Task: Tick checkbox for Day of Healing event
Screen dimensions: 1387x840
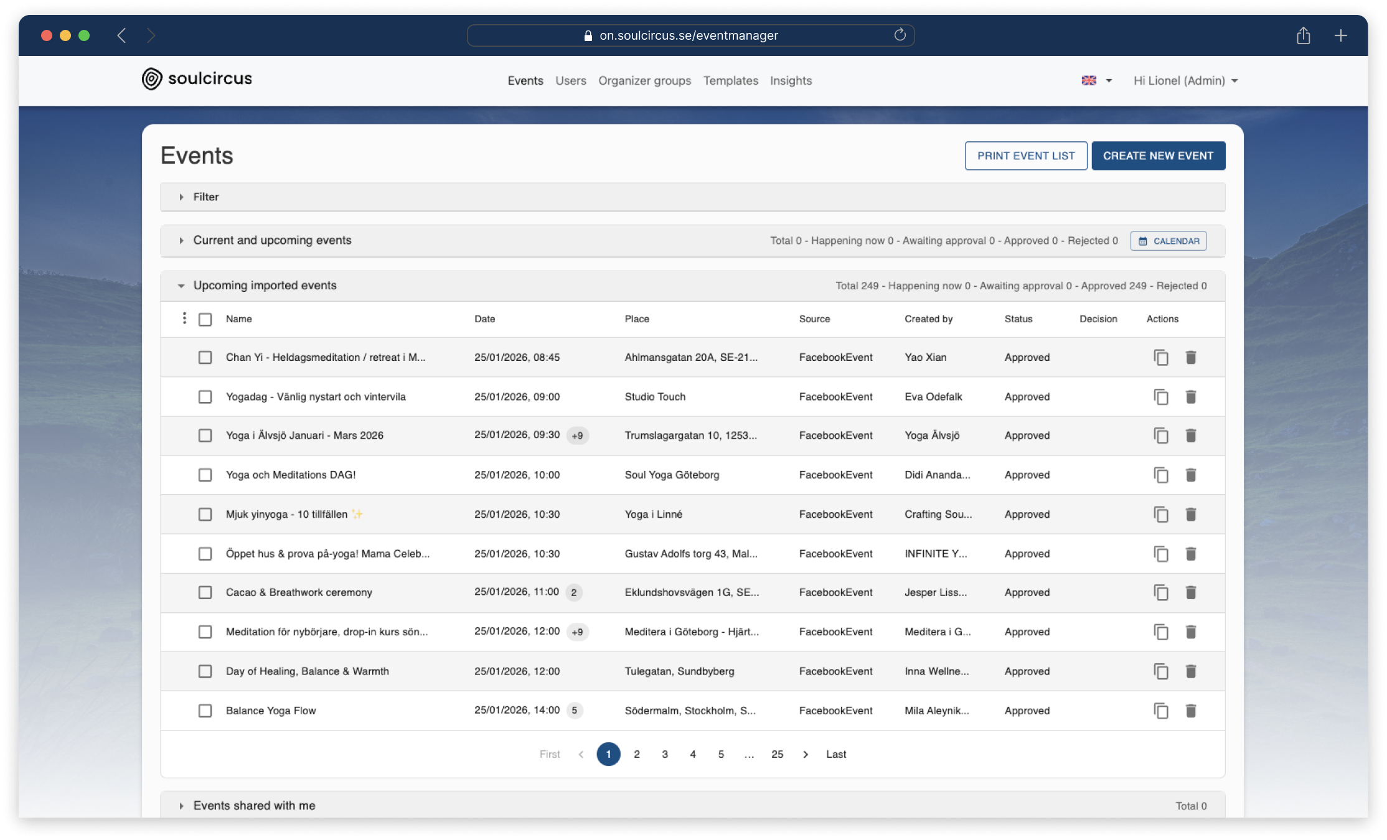Action: (x=205, y=671)
